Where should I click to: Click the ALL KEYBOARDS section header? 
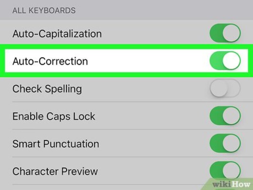click(44, 10)
